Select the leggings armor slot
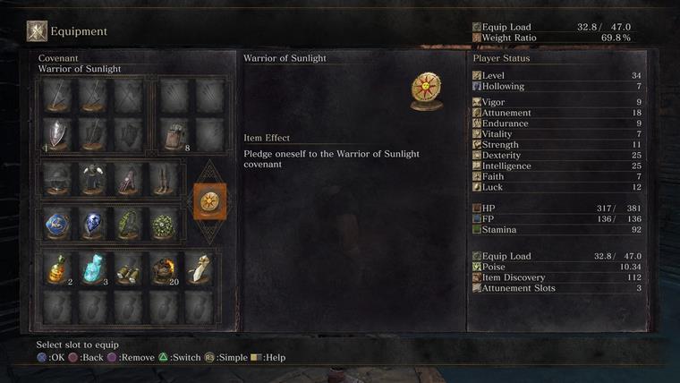Image resolution: width=680 pixels, height=383 pixels. coord(163,179)
